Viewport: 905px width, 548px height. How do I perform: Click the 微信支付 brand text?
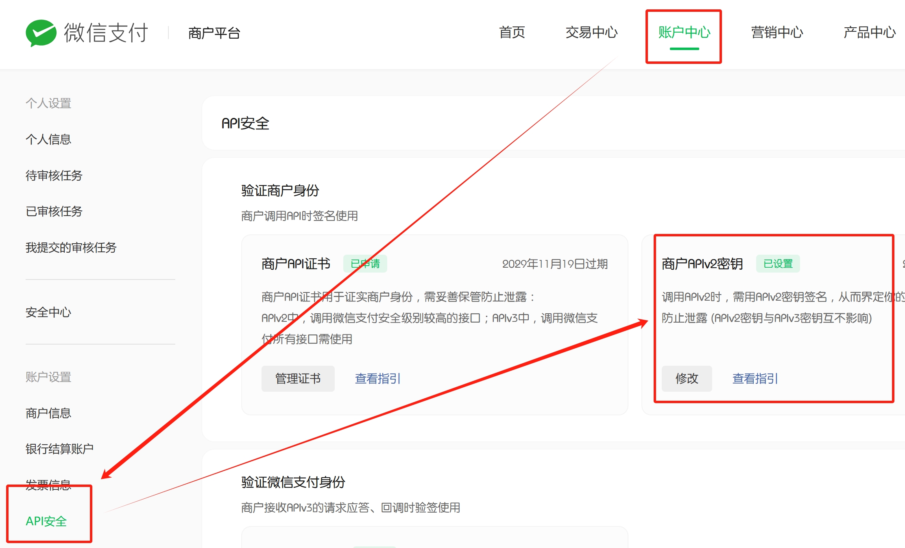click(106, 33)
